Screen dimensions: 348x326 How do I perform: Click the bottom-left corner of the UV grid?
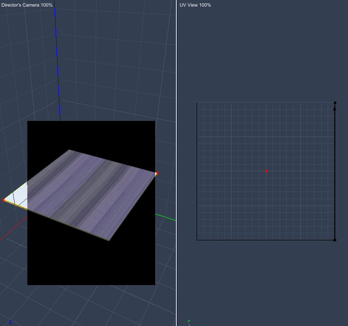(197, 240)
